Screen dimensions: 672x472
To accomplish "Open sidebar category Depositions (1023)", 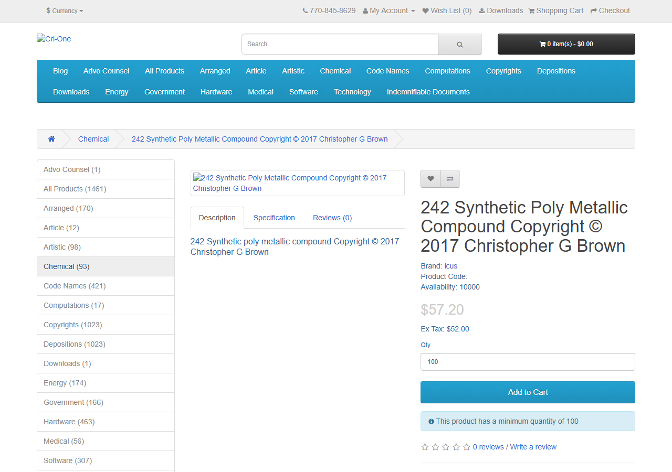I will [106, 344].
